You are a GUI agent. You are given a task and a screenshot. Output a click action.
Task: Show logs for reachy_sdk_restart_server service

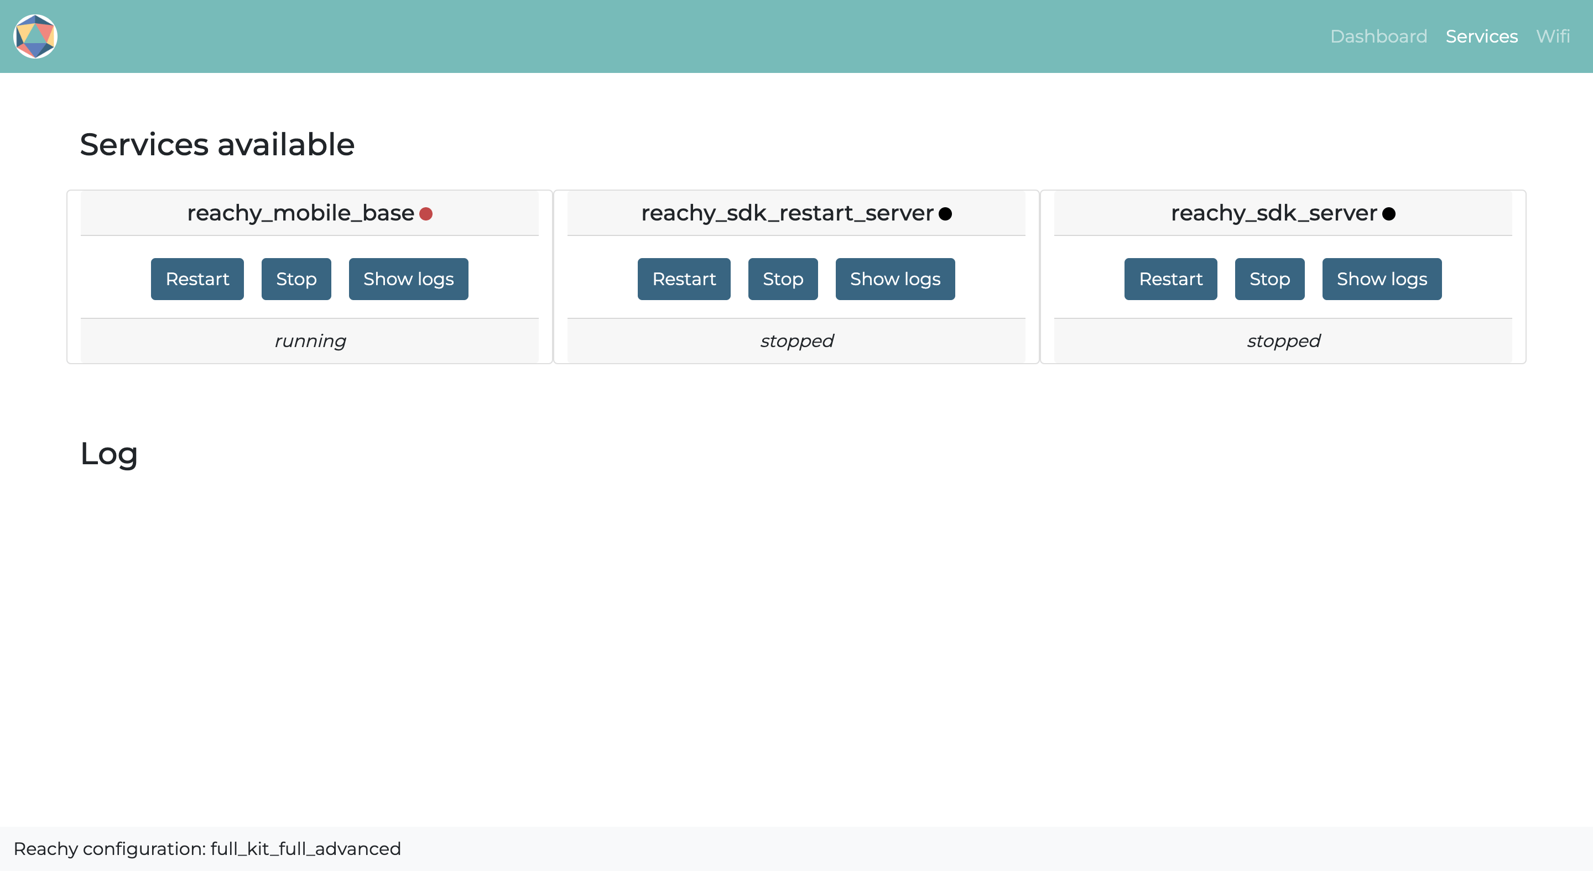(x=896, y=278)
